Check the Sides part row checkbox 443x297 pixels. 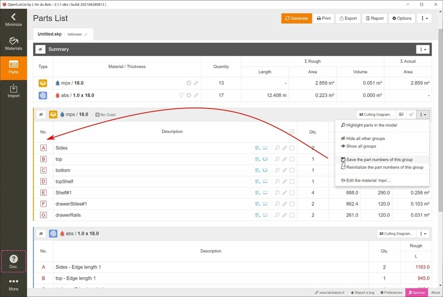[x=292, y=148]
